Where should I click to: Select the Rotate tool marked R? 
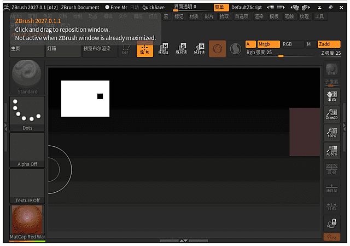coord(199,49)
